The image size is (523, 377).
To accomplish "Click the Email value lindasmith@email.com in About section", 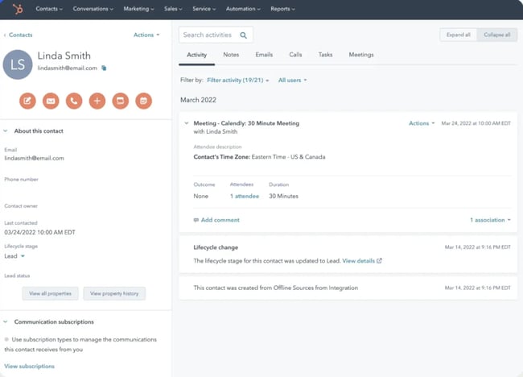I will [34, 158].
